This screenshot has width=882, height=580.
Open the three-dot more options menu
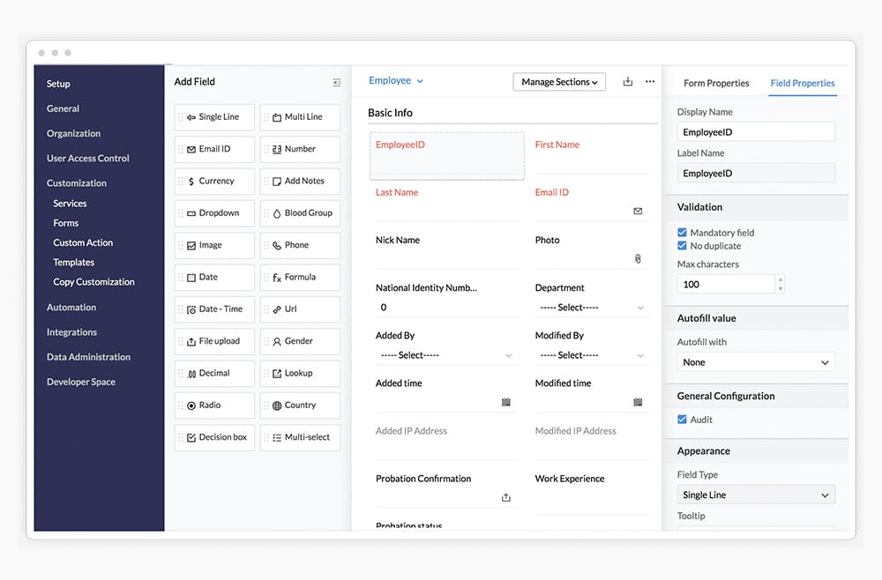[x=650, y=81]
